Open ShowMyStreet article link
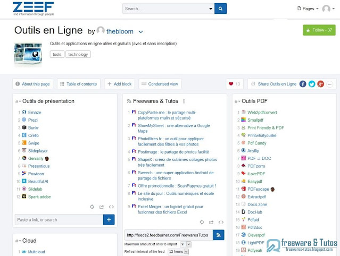 (173, 129)
